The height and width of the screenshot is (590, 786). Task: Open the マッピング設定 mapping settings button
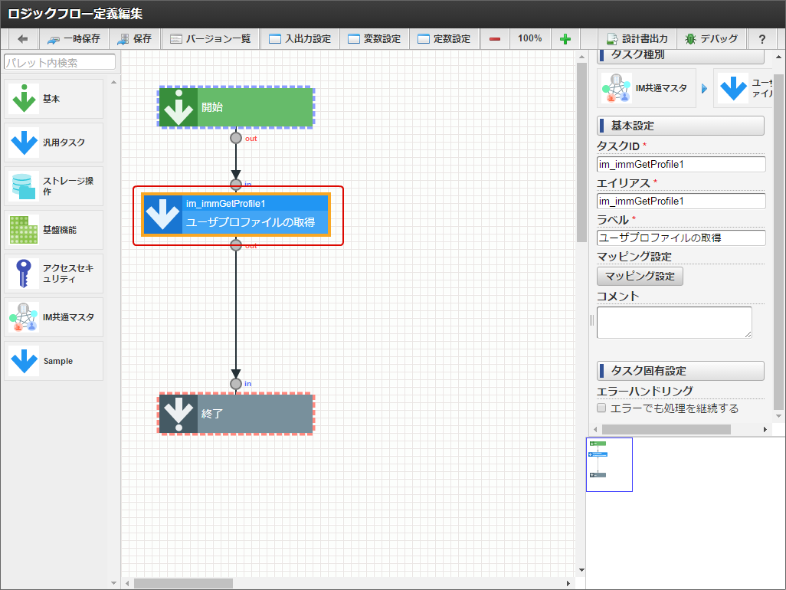[640, 276]
